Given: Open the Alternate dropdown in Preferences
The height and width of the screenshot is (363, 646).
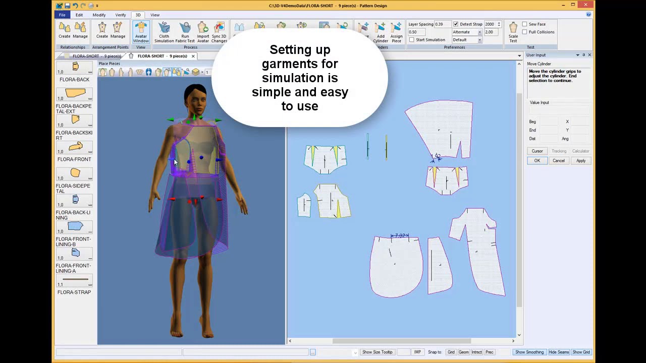Looking at the screenshot, I should [x=479, y=32].
